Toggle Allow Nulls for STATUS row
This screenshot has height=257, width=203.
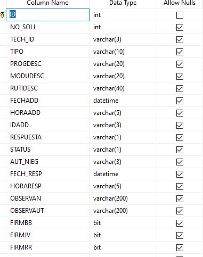point(180,150)
